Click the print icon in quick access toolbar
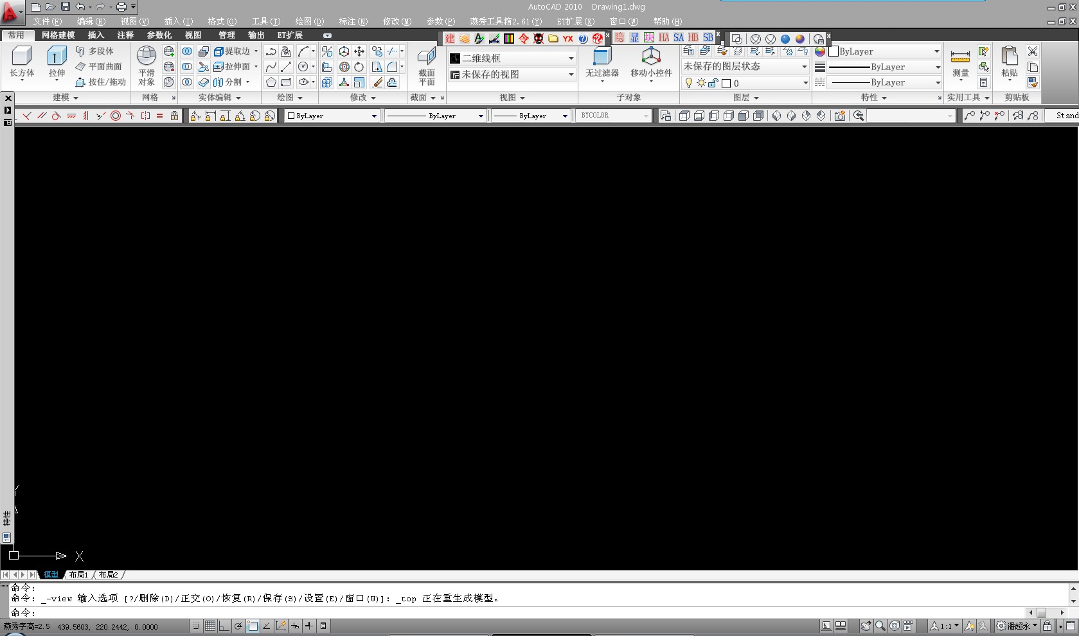The height and width of the screenshot is (636, 1079). pyautogui.click(x=121, y=7)
